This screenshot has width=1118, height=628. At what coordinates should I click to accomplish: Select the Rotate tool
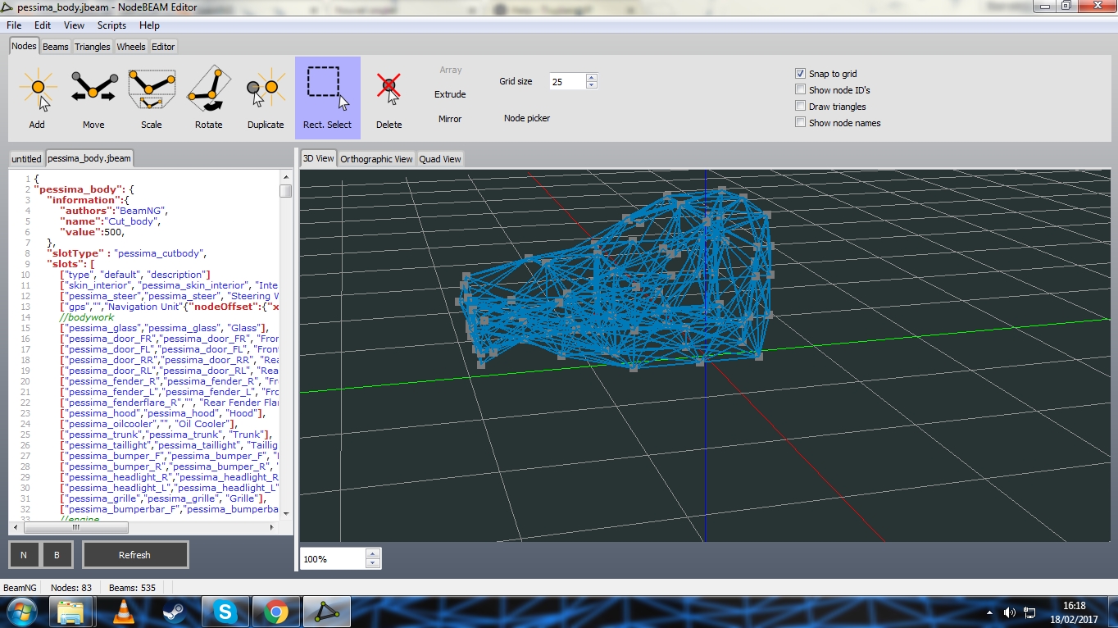point(208,98)
